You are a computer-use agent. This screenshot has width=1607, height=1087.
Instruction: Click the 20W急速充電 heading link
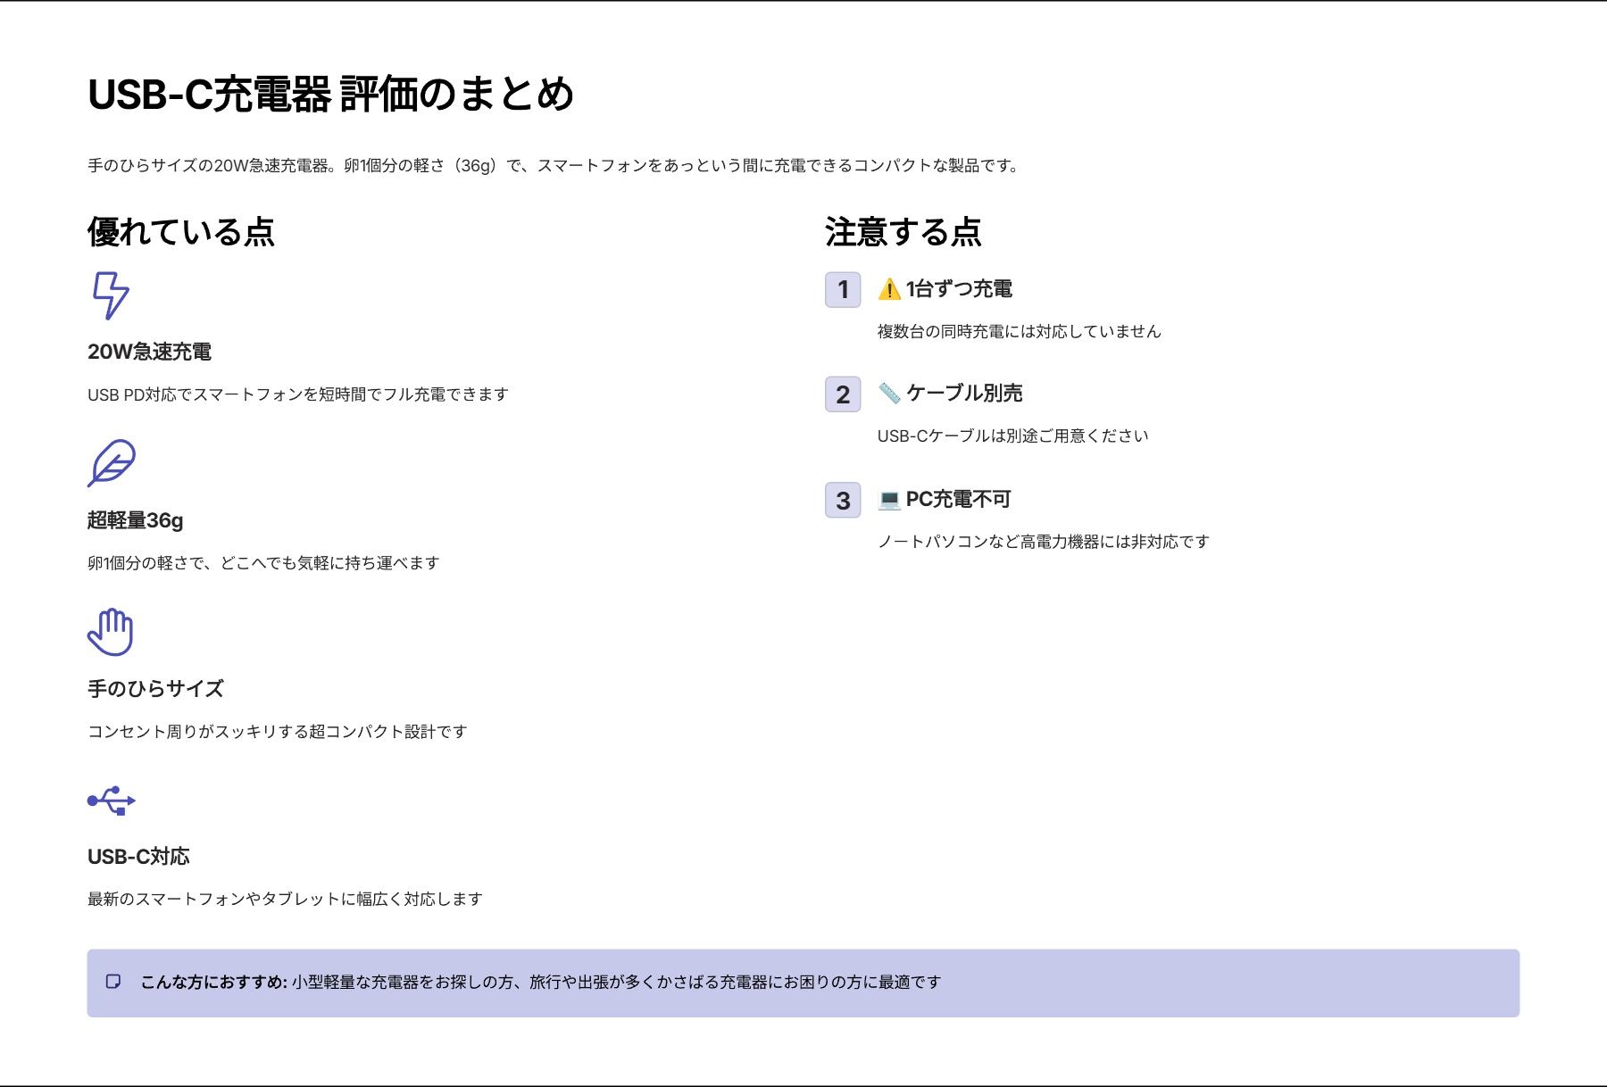click(149, 352)
